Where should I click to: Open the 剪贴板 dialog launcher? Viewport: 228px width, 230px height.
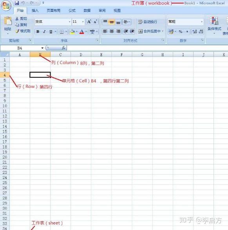(x=30, y=40)
